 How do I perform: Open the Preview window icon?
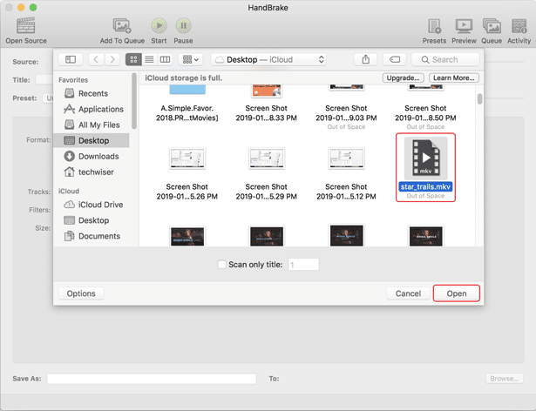coord(464,26)
